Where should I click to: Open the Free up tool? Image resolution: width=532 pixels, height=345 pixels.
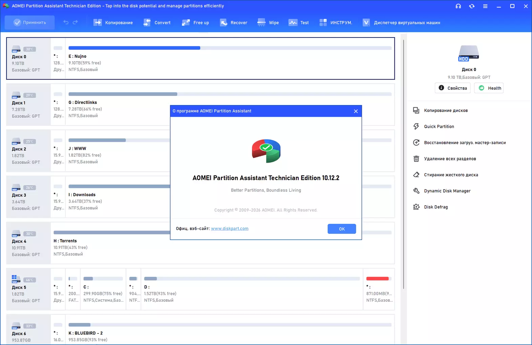click(x=196, y=23)
